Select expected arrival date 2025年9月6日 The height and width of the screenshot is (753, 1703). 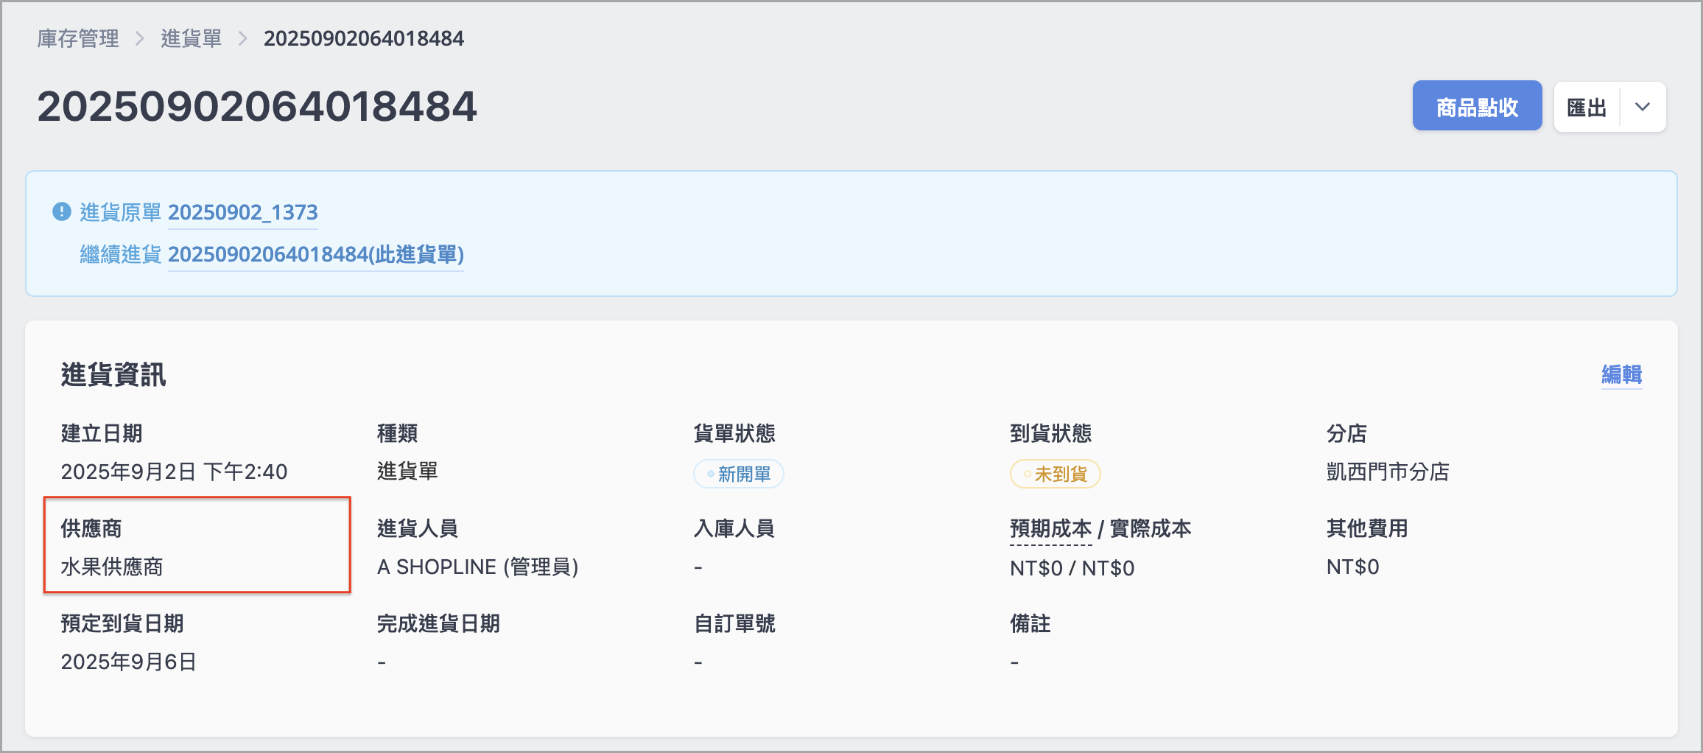(x=128, y=662)
